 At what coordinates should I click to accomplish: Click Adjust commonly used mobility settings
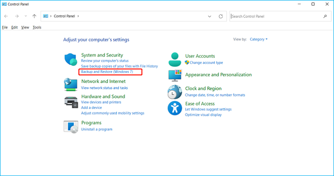[113, 113]
